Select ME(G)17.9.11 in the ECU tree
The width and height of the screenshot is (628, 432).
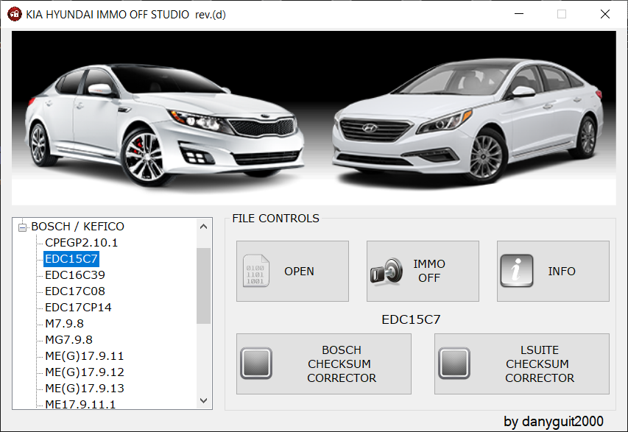(85, 356)
